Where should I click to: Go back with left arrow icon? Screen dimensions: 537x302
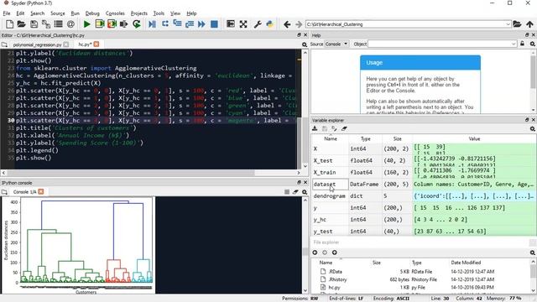(x=287, y=24)
